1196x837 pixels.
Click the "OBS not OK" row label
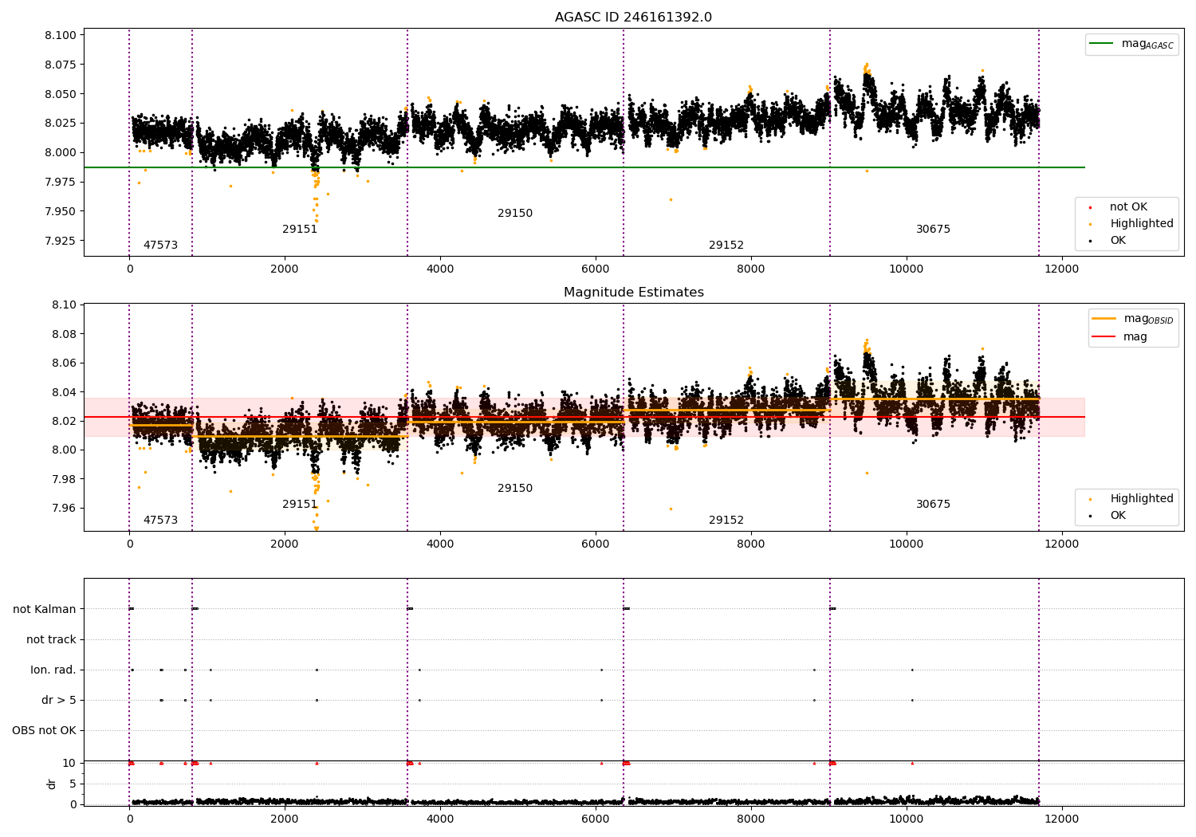tap(44, 731)
